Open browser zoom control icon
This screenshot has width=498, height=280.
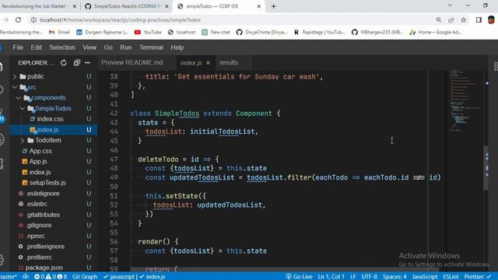coord(439,19)
